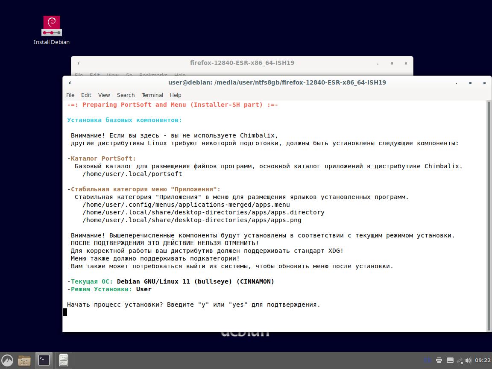Click the line 'Вам также может потребоваться выйти из системы'

coord(232,266)
